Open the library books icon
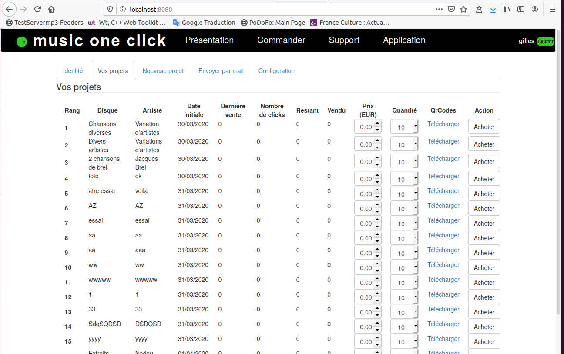This screenshot has height=354, width=564. pos(507,9)
